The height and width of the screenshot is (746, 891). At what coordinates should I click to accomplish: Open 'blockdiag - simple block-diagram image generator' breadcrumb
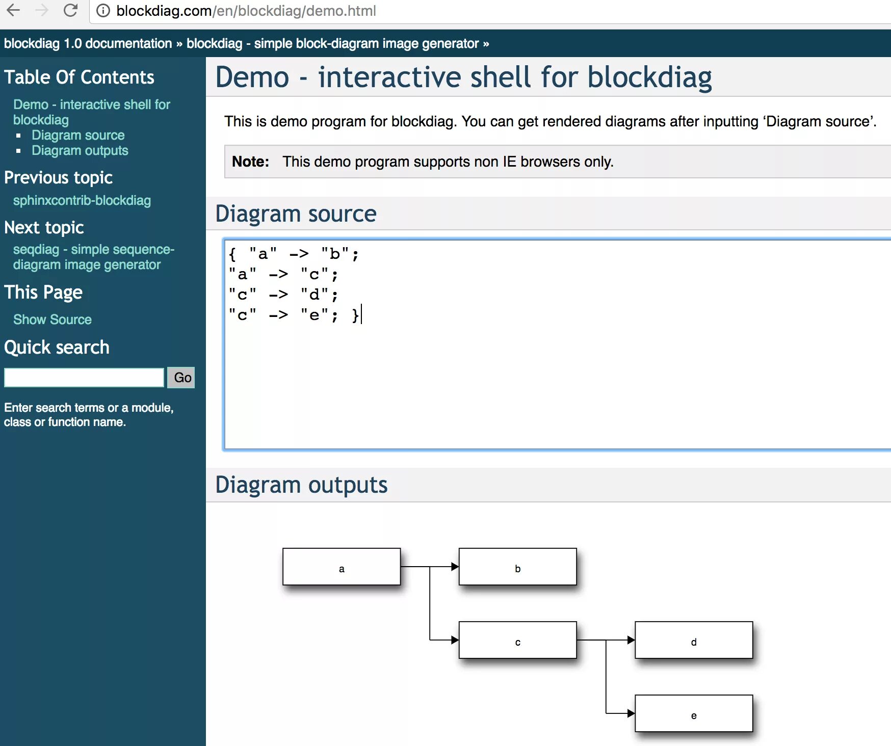(332, 43)
